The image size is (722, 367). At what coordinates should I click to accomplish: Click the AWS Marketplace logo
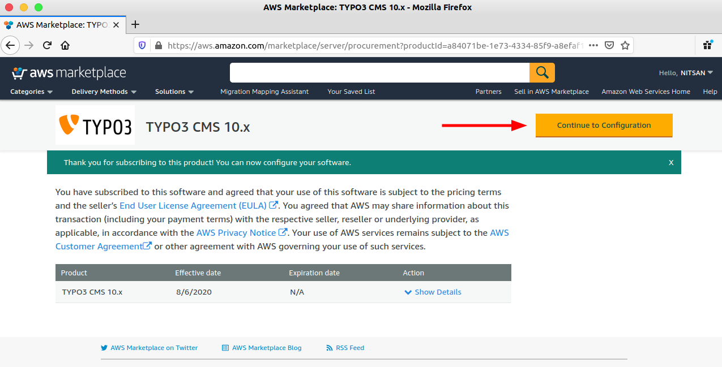[69, 73]
